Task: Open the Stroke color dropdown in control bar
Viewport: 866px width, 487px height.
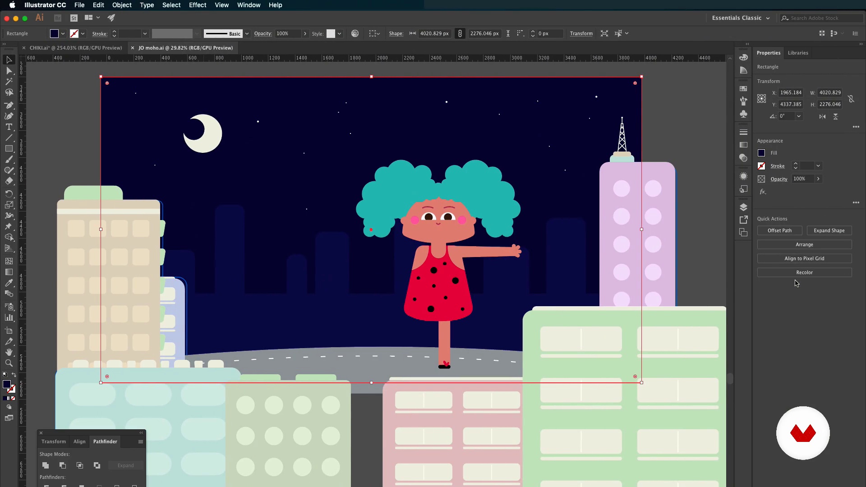Action: [x=83, y=34]
